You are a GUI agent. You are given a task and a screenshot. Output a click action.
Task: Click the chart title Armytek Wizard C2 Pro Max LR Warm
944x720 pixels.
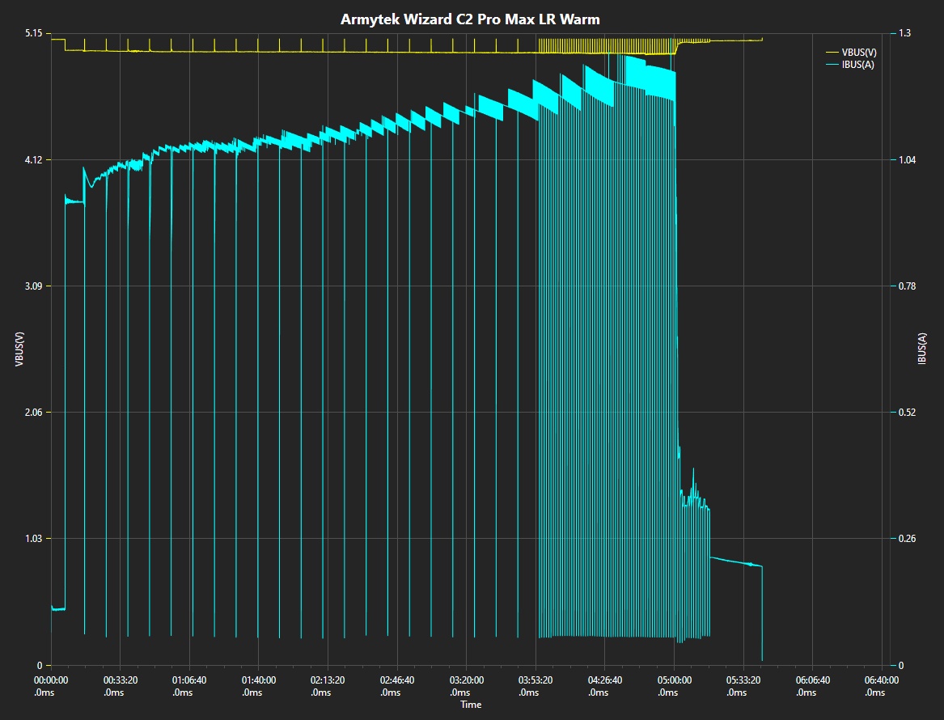point(470,19)
